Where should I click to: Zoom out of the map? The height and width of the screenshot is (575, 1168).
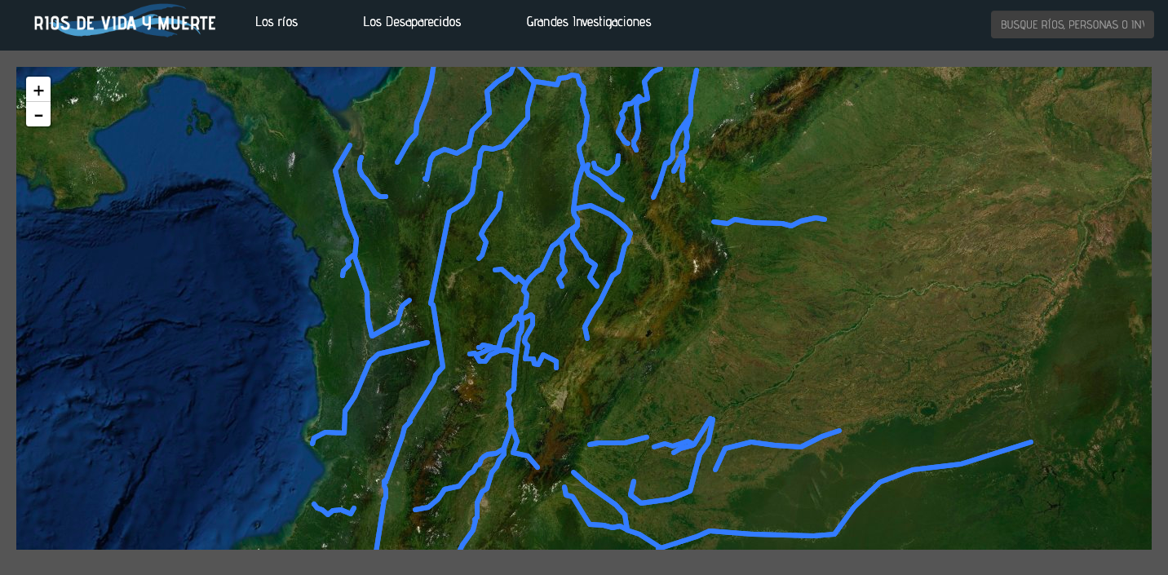[38, 114]
